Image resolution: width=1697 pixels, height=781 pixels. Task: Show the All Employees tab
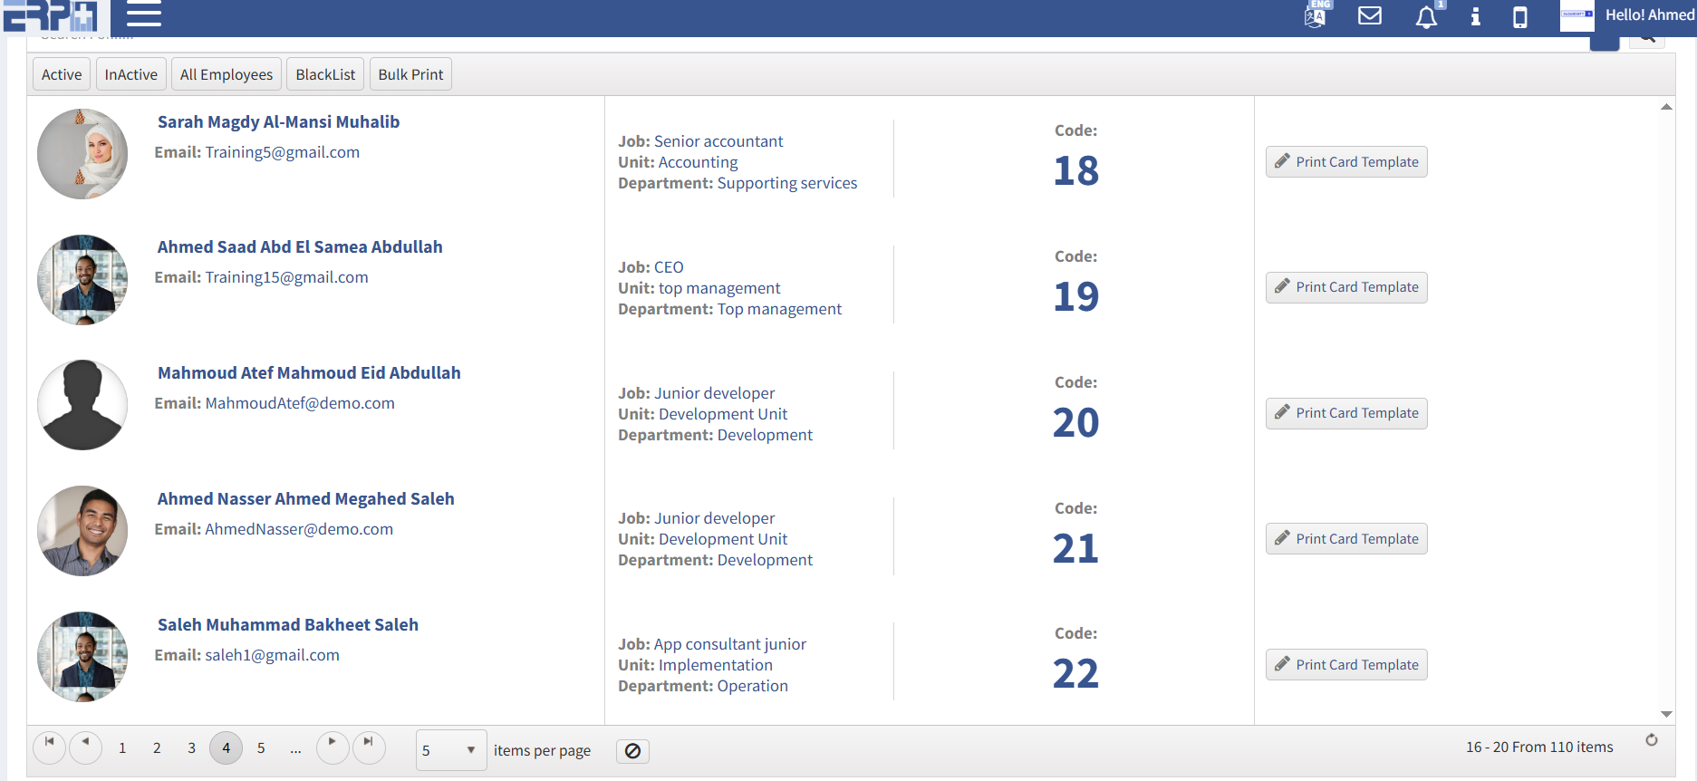click(227, 74)
